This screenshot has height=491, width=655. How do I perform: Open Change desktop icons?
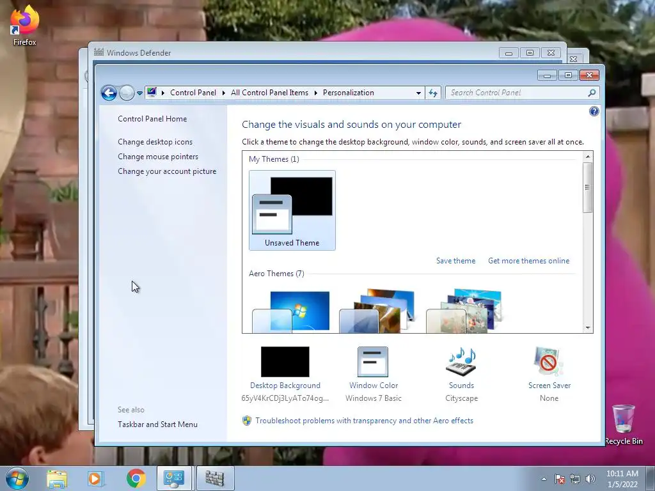click(x=155, y=141)
